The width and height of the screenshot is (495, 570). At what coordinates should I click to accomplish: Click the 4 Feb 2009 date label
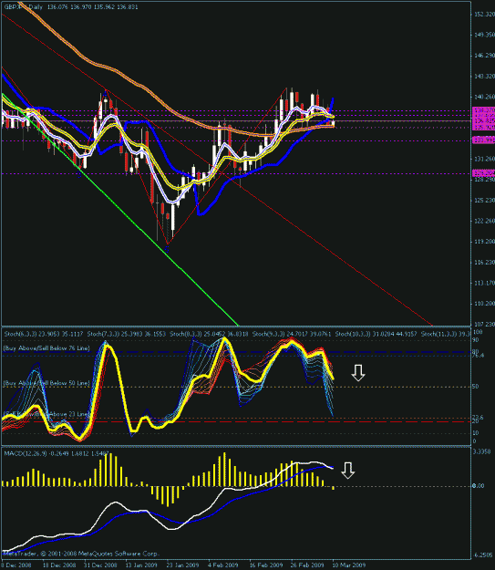223,565
